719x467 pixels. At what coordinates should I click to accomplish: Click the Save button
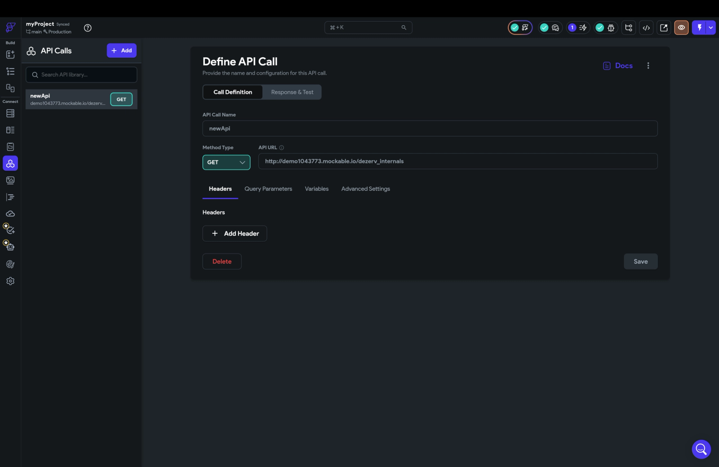pos(641,262)
